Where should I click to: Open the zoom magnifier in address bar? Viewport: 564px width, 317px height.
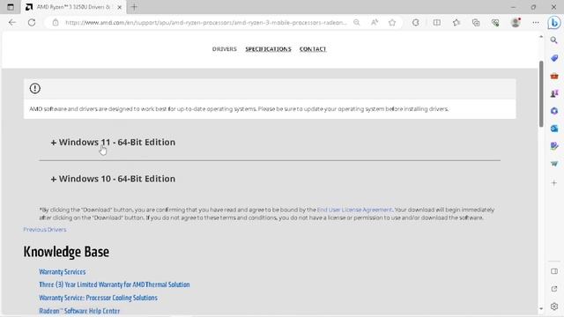pos(356,22)
